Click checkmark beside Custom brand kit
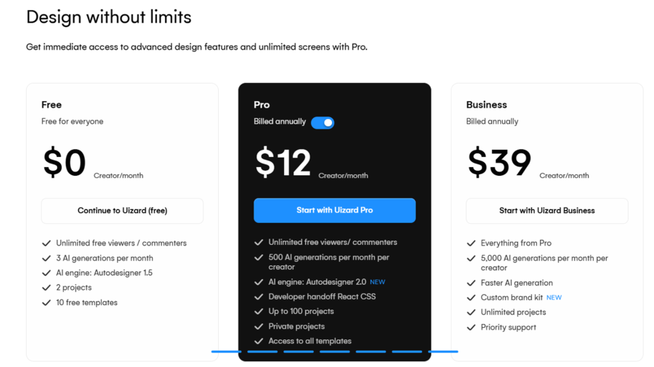654x367 pixels. point(471,298)
